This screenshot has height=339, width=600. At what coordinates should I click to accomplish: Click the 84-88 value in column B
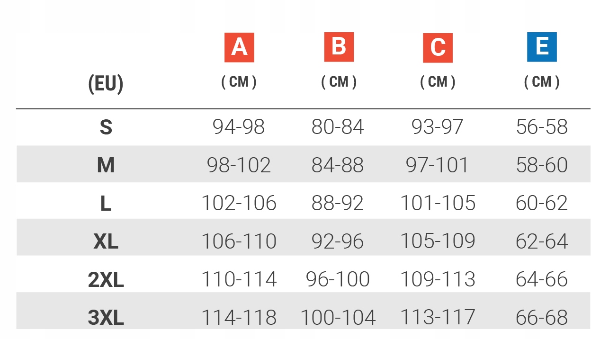tap(338, 165)
